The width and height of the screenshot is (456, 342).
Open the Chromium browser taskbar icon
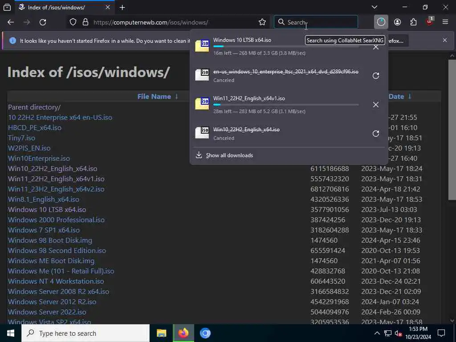click(x=205, y=333)
